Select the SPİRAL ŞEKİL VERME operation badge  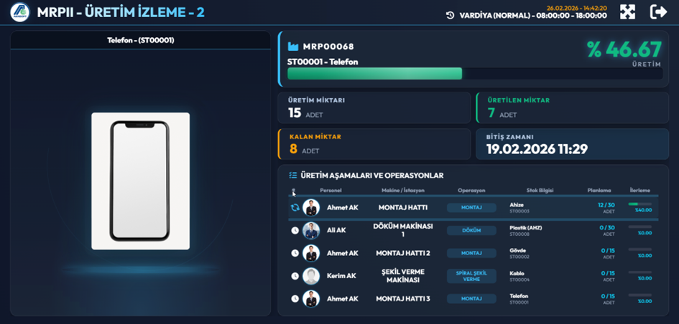click(x=471, y=276)
